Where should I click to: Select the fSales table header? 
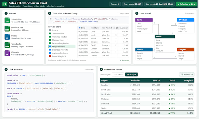pyautogui.click(x=165, y=36)
